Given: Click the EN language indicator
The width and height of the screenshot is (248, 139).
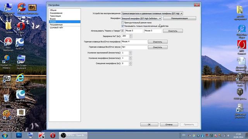Looking at the screenshot, I should (x=184, y=135).
